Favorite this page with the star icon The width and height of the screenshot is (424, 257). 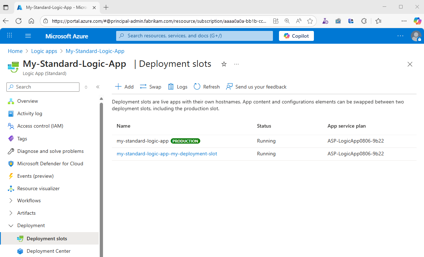[x=224, y=64]
